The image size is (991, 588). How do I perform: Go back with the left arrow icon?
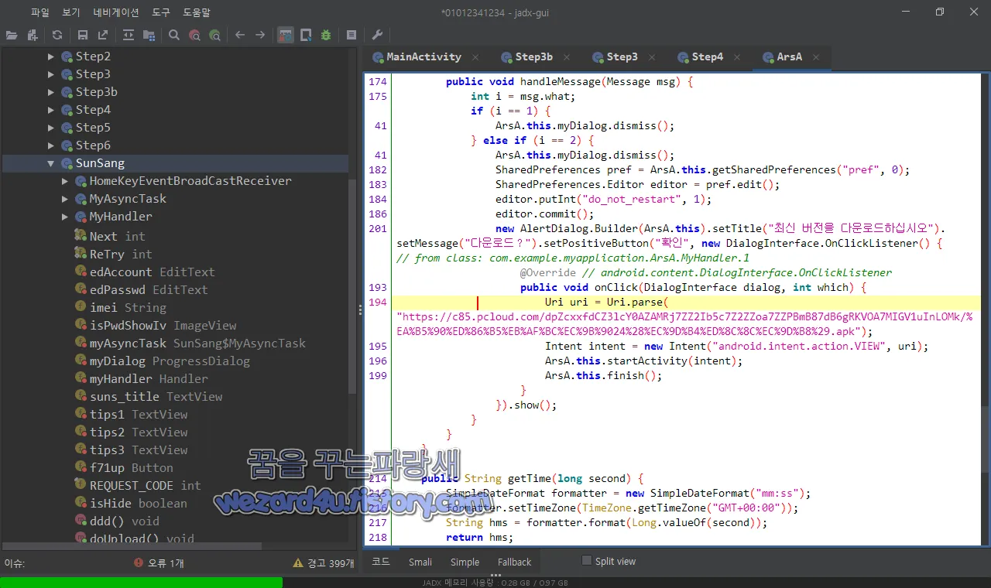(240, 35)
